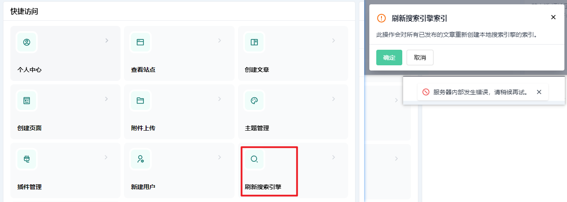Click the 查看站点 window icon
This screenshot has height=202, width=567.
(140, 42)
